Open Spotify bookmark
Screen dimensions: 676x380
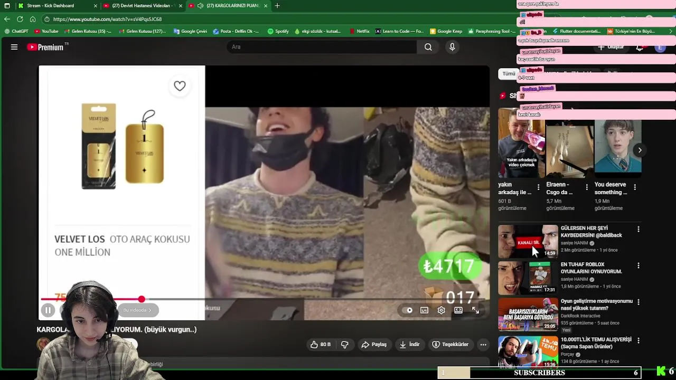pyautogui.click(x=278, y=31)
